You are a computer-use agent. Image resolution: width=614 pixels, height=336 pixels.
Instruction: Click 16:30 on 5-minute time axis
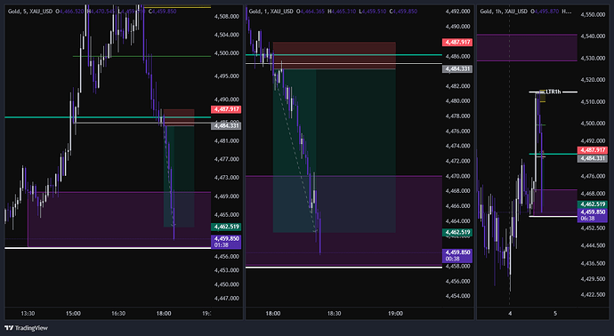[118, 313]
